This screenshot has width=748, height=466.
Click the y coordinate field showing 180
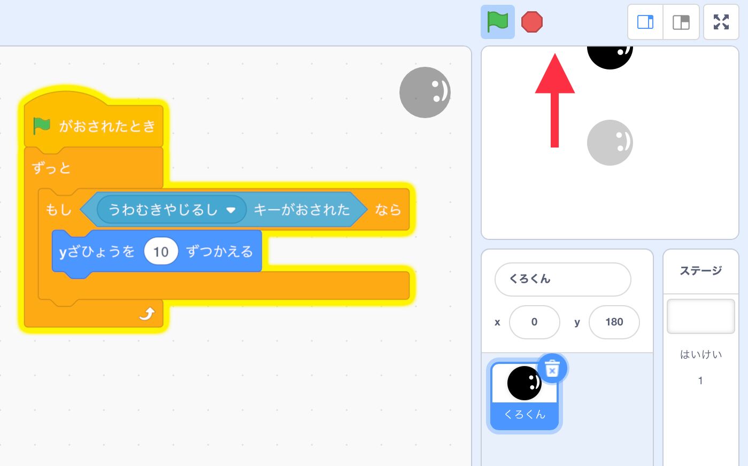click(614, 322)
